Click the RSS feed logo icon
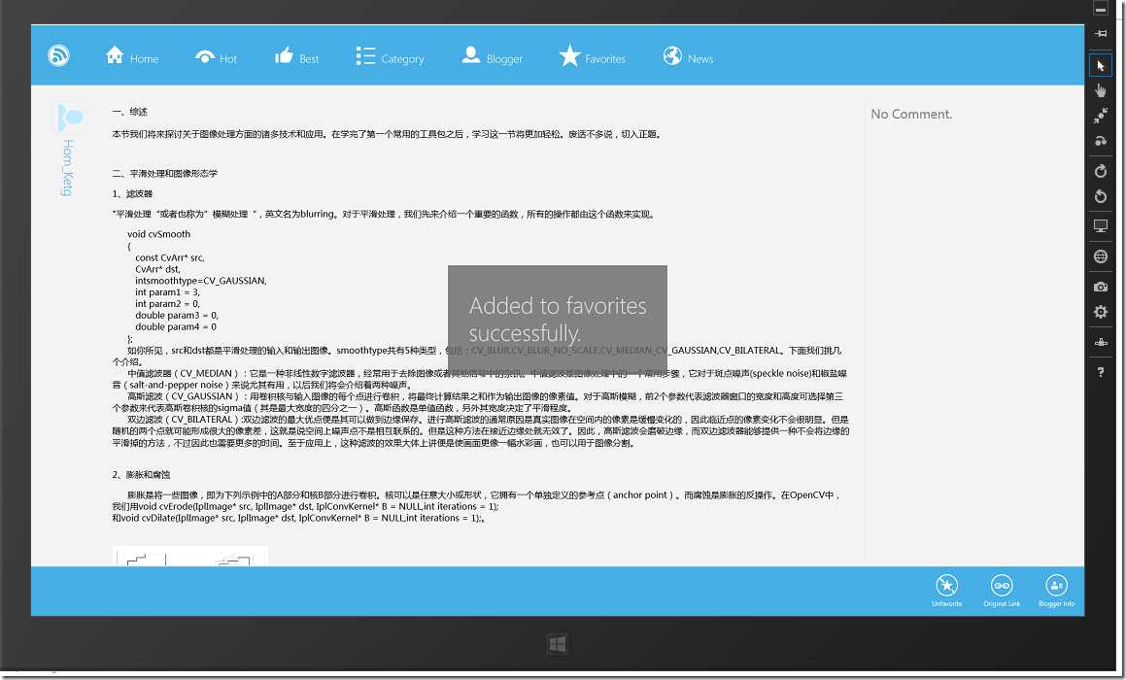Image resolution: width=1126 pixels, height=680 pixels. click(58, 55)
